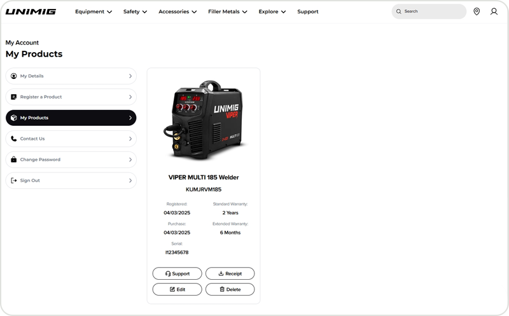This screenshot has width=509, height=316.
Task: Click the Contact Us phone icon
Action: (14, 139)
